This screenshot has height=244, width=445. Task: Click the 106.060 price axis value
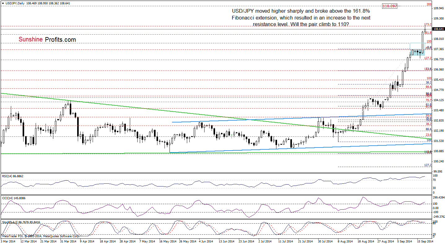[438, 70]
